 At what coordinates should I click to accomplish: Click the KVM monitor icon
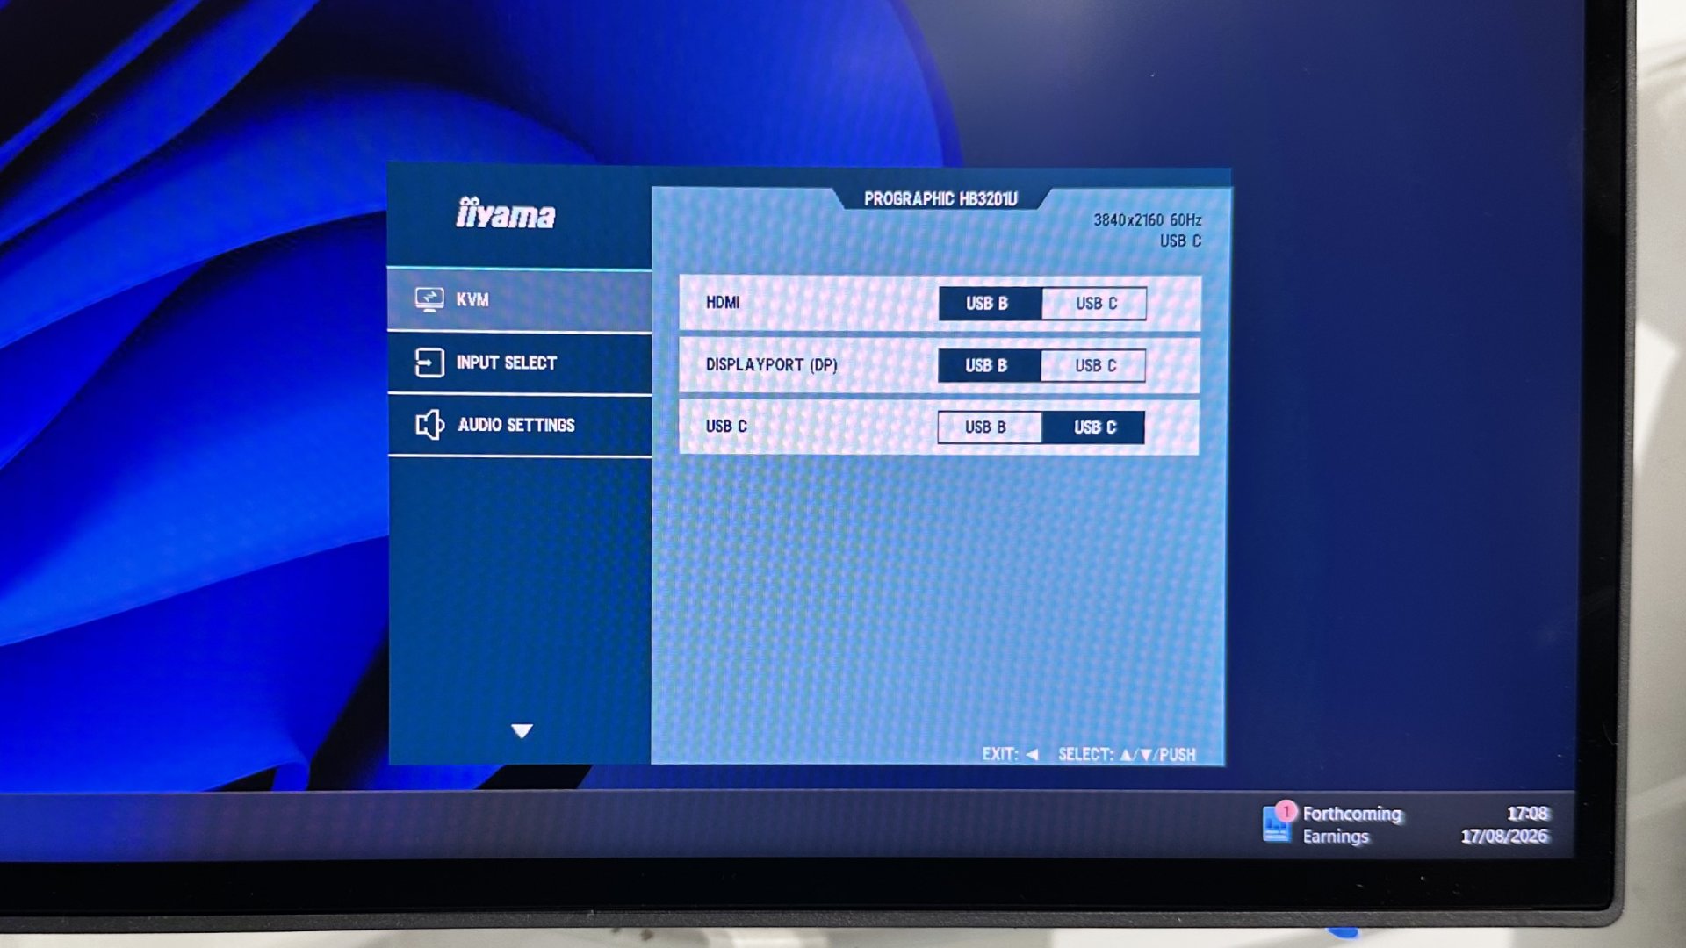click(429, 299)
